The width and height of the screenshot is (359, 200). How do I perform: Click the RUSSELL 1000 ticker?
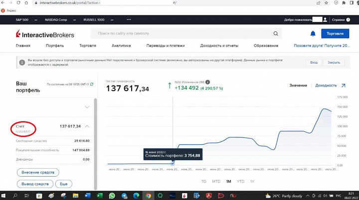[94, 20]
